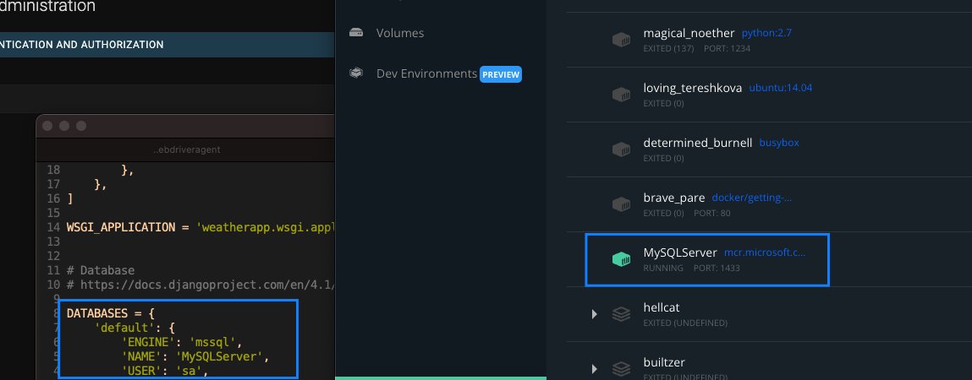Click the PORT: 1433 label
The height and width of the screenshot is (380, 972).
click(x=717, y=268)
